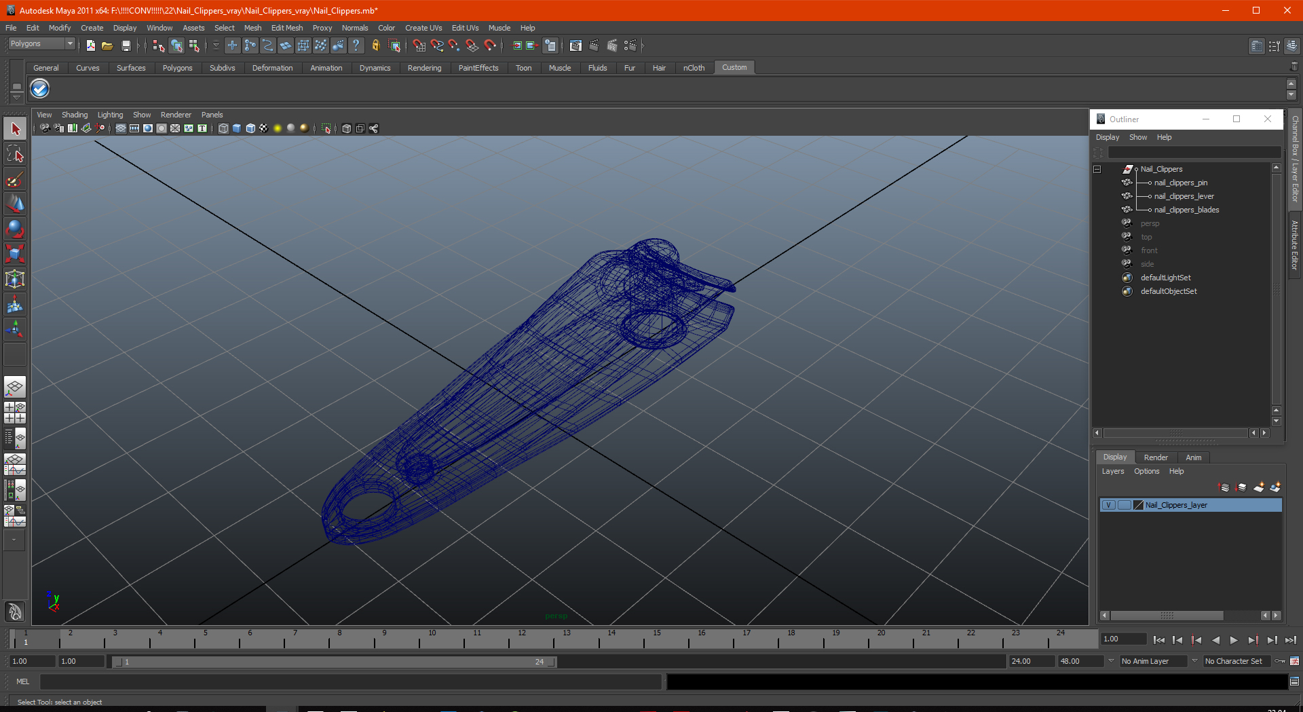Pick the Rotate tool sphere icon
Image resolution: width=1303 pixels, height=712 pixels.
(x=15, y=229)
